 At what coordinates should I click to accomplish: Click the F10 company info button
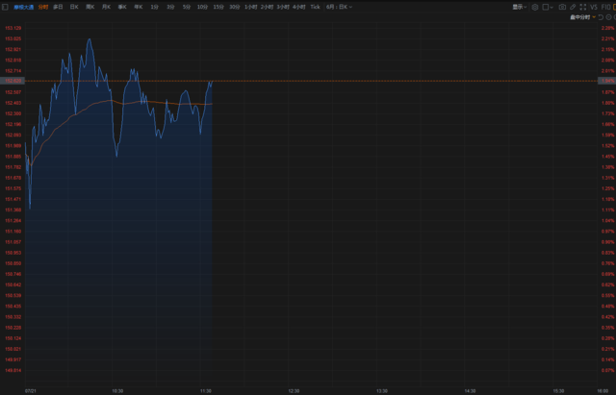605,7
